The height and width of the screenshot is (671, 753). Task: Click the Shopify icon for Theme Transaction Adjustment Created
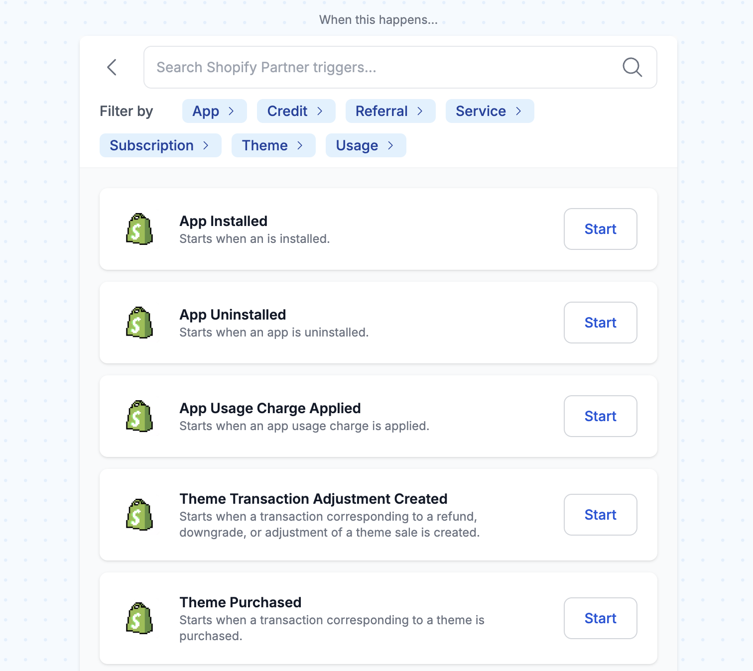pos(139,515)
